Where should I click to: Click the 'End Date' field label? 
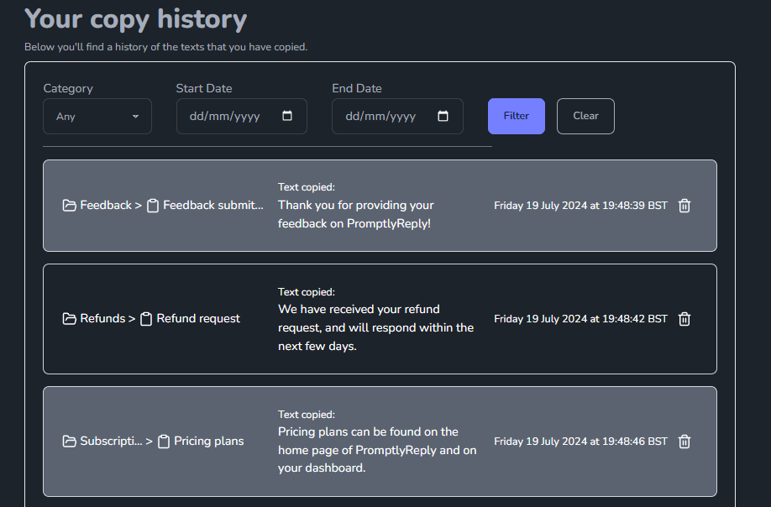[357, 88]
